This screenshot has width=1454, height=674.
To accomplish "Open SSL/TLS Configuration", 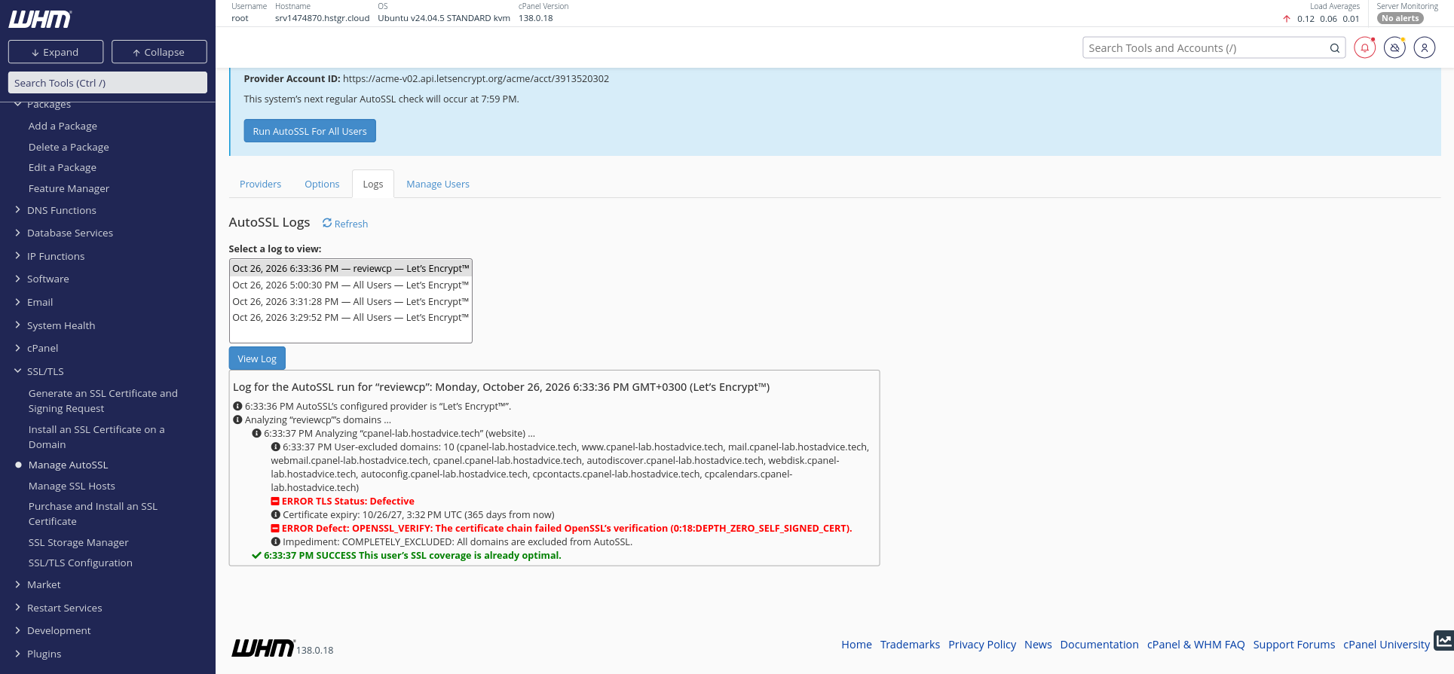I will [x=80, y=563].
